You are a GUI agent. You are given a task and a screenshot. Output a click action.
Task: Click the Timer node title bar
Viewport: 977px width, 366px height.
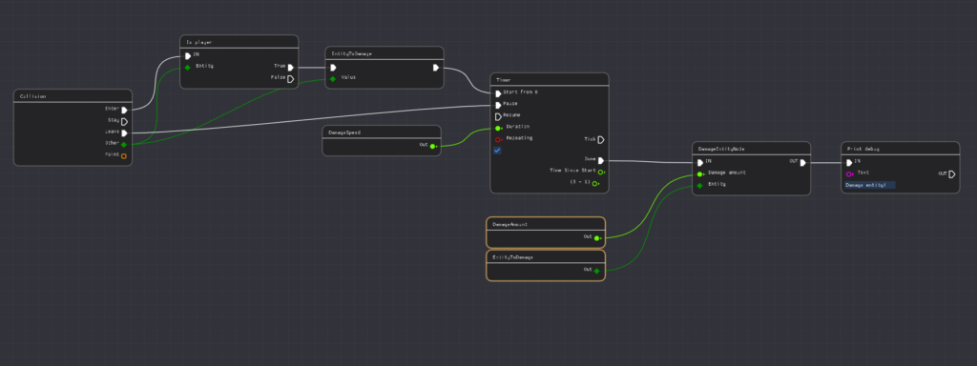pyautogui.click(x=549, y=80)
